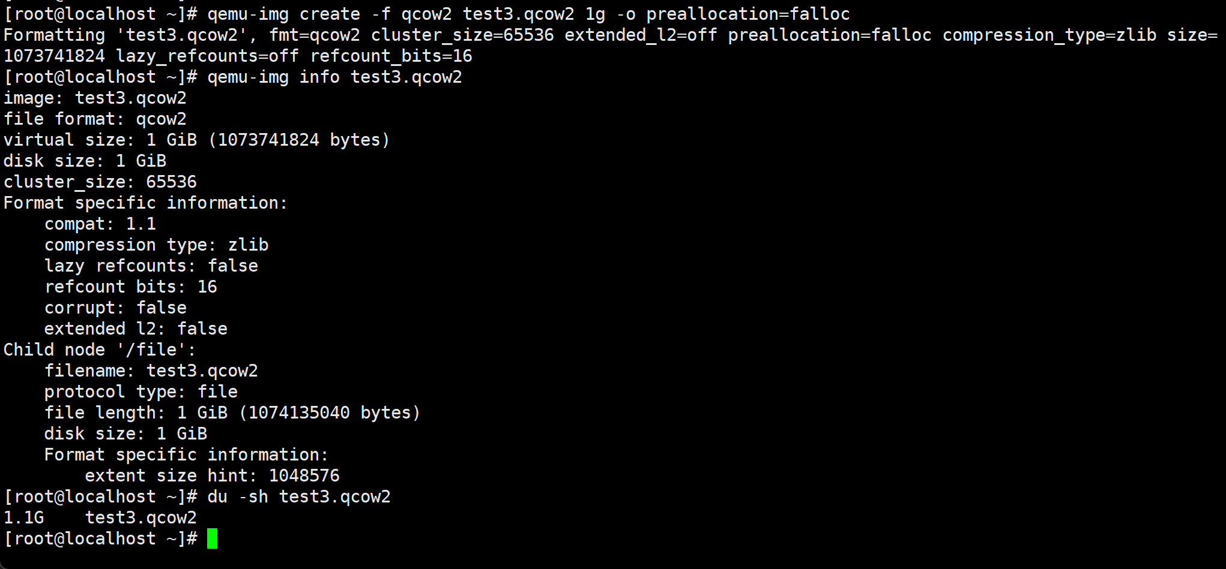The image size is (1226, 569).
Task: Click the 'du -sh test3.qcow2' command
Action: tap(298, 496)
